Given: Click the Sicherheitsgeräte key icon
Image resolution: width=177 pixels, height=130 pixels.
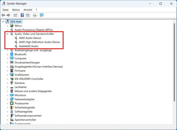Looking at the screenshot, I should [x=12, y=107].
